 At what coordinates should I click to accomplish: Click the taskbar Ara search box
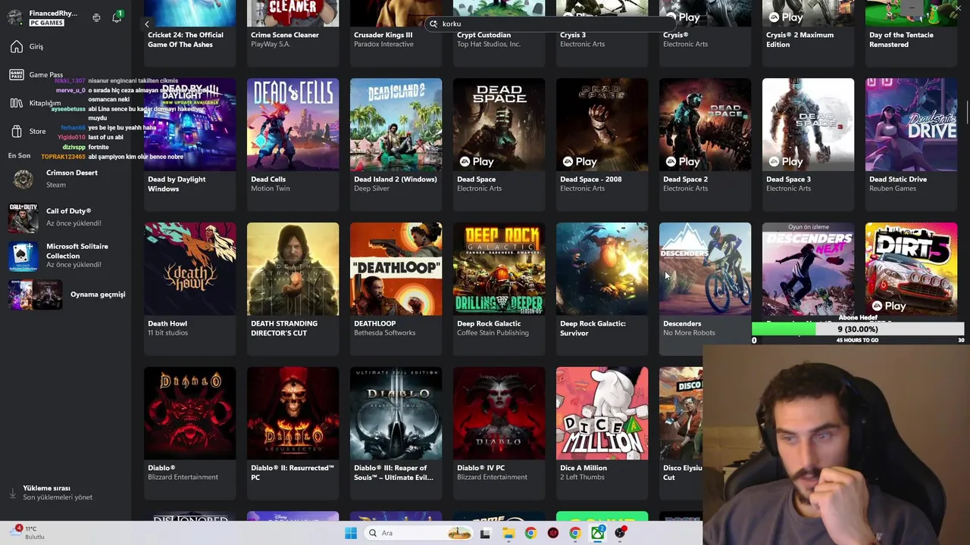pos(418,533)
